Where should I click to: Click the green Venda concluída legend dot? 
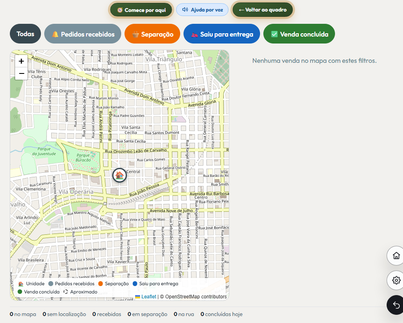(20, 292)
